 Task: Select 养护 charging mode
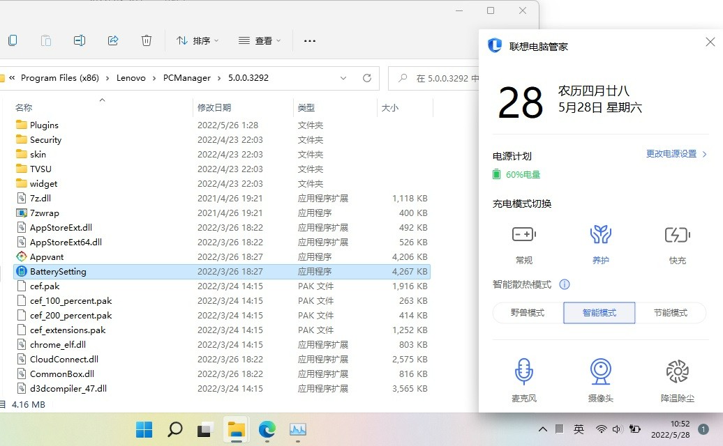[x=600, y=245]
